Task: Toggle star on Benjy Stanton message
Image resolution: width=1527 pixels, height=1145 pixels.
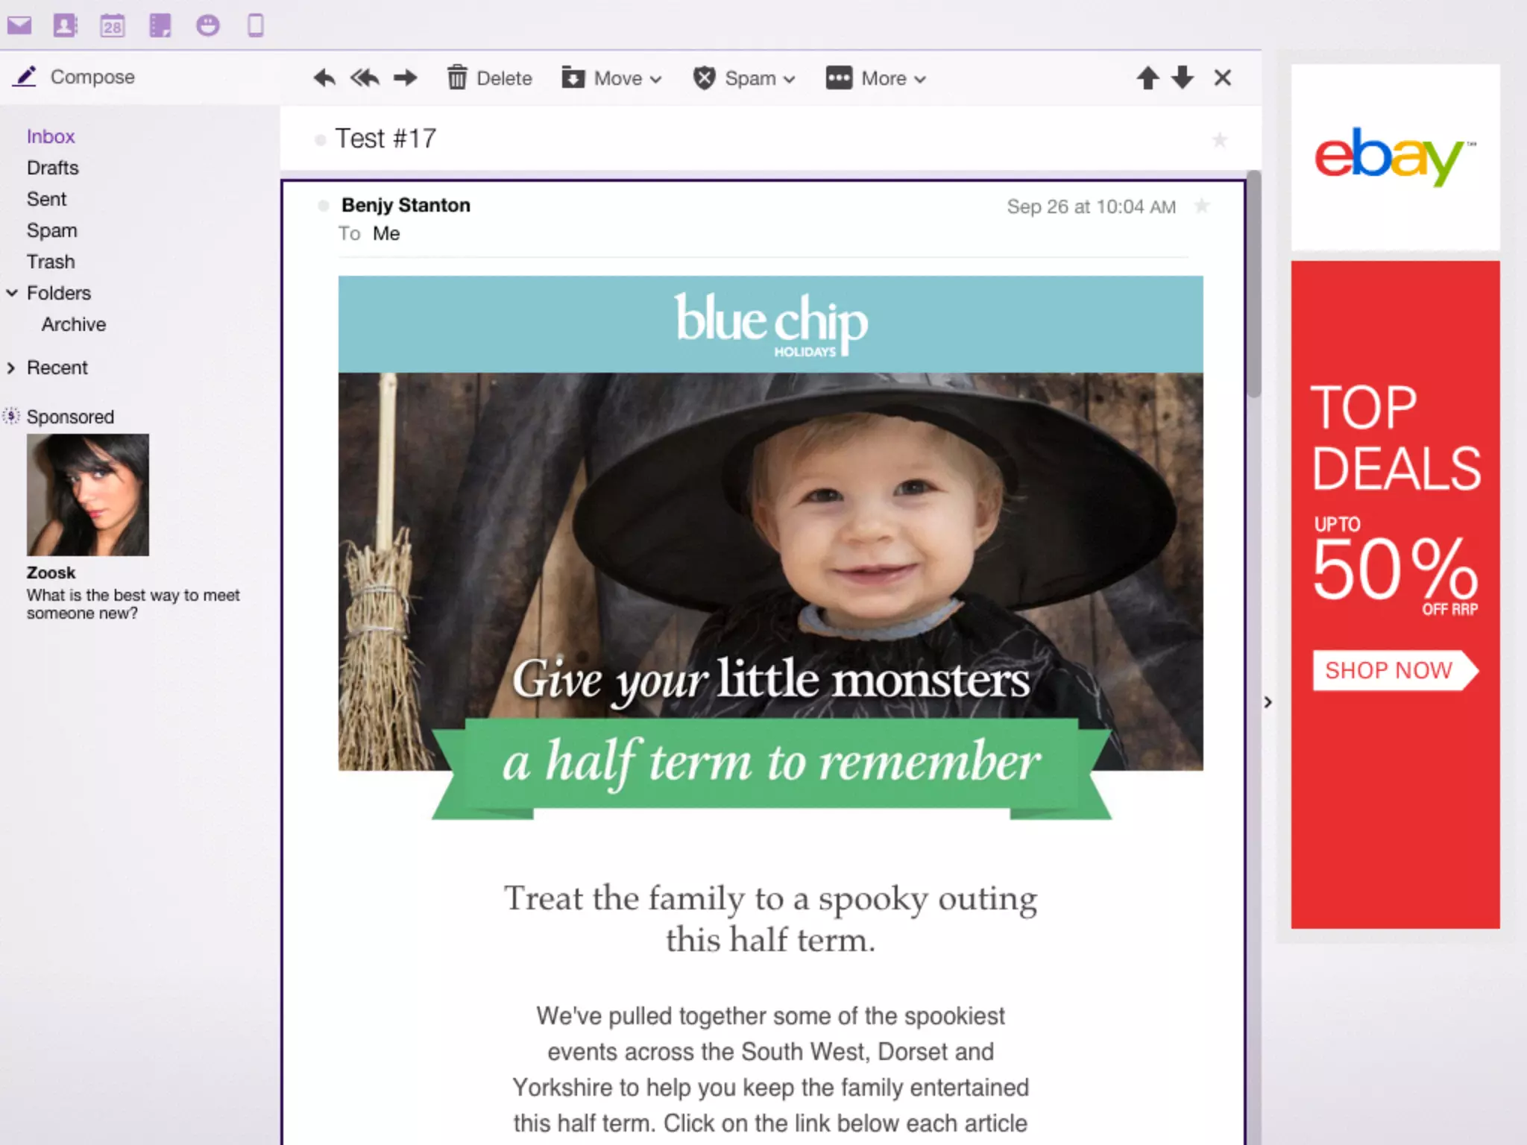Action: (1202, 206)
